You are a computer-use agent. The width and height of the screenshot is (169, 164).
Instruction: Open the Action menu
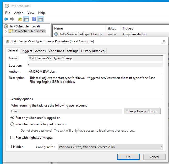(x=19, y=13)
